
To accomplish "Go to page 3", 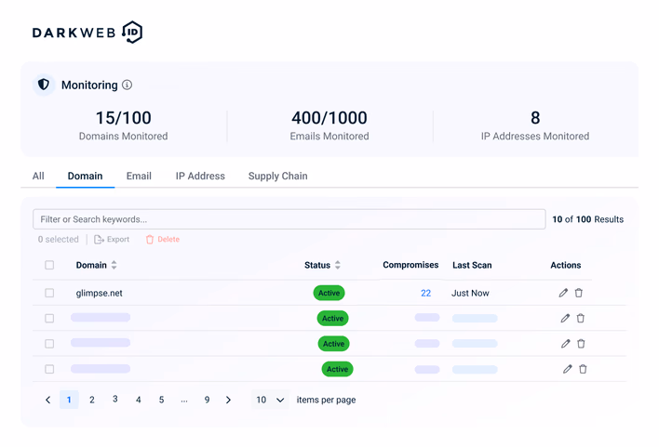I will [x=114, y=400].
